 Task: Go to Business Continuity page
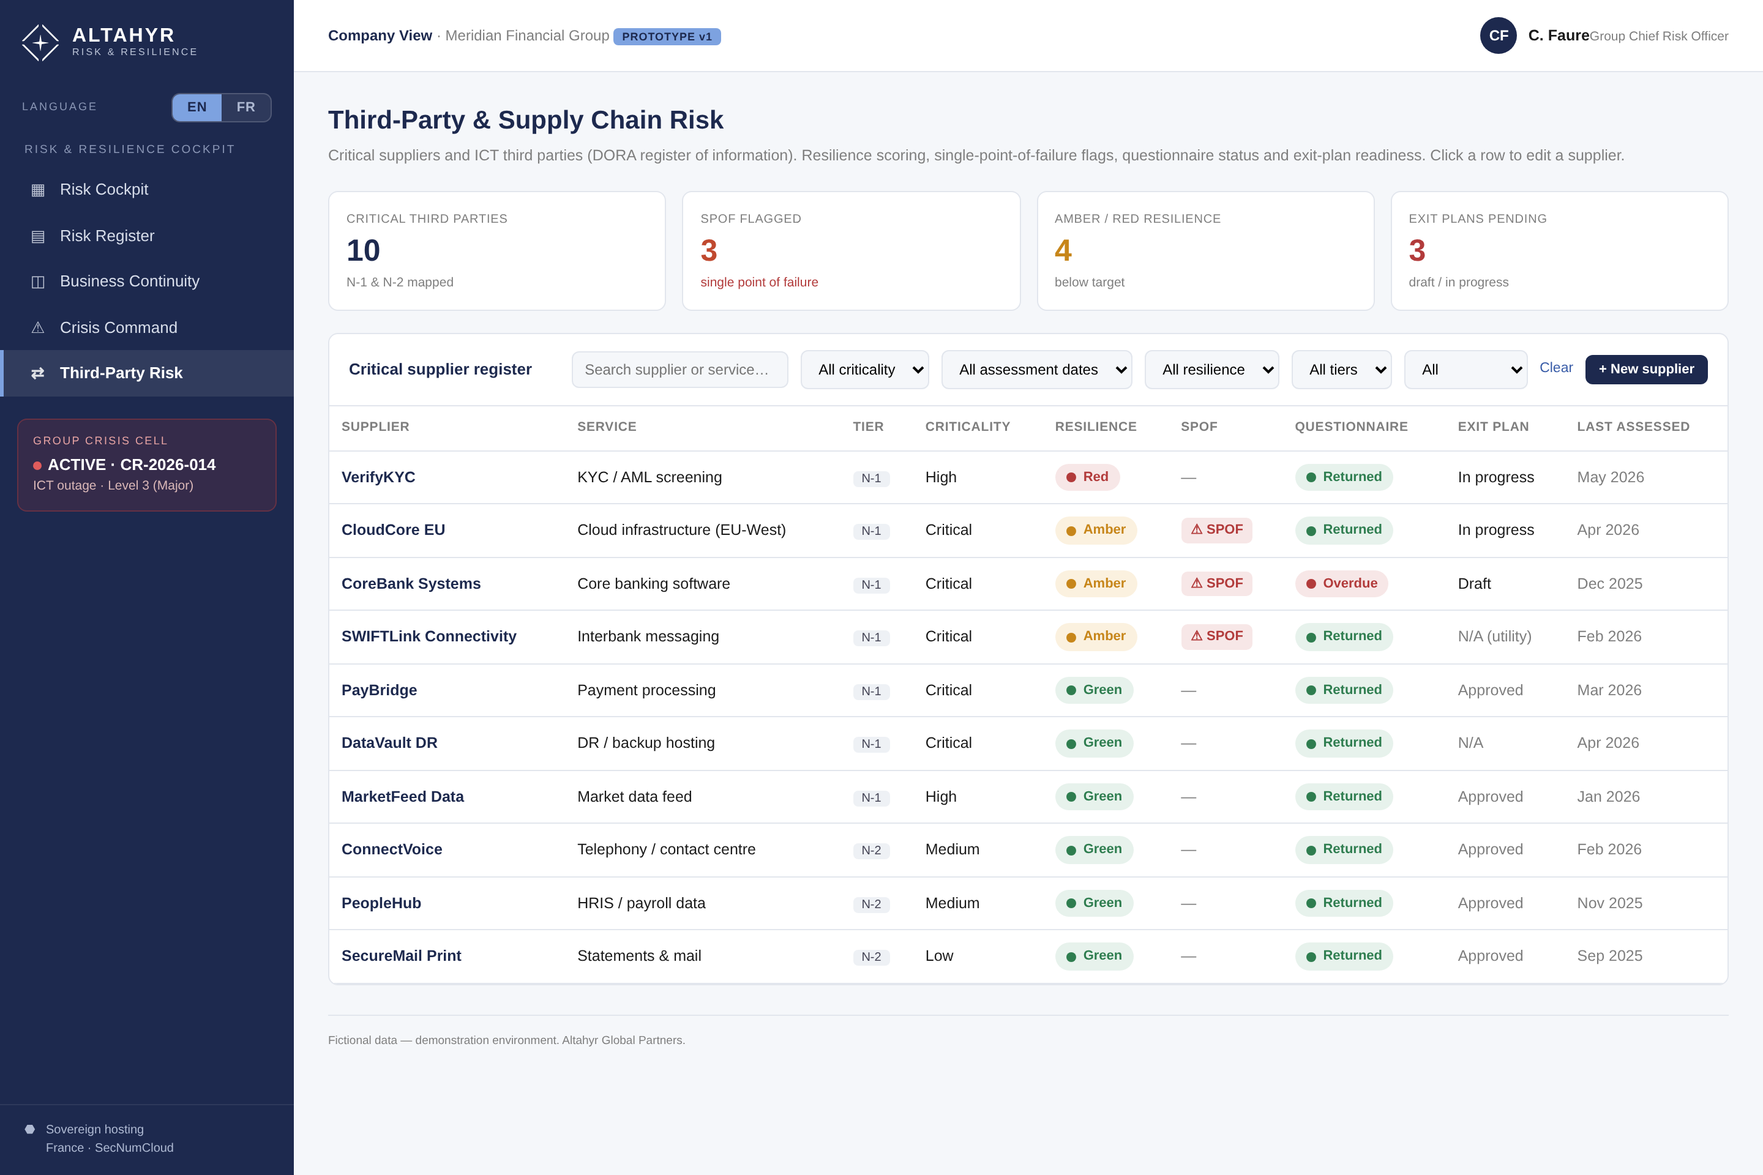click(147, 282)
